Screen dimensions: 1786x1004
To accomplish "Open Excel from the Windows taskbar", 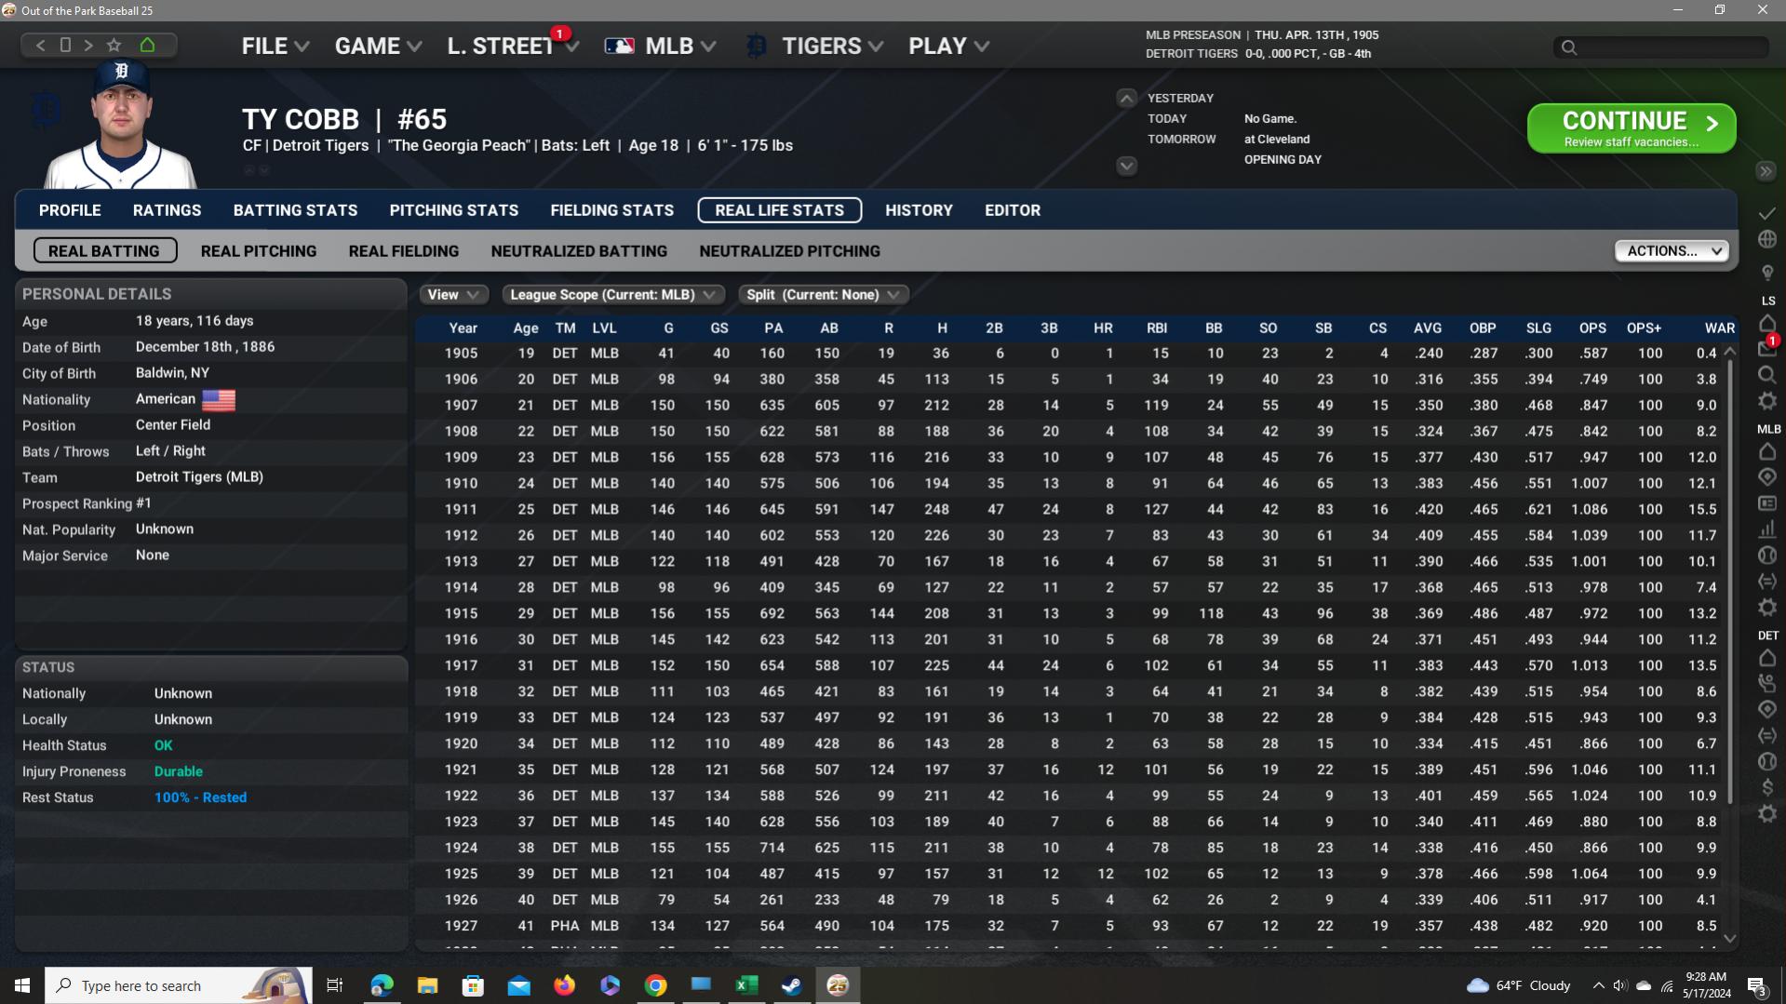I will coord(746,985).
